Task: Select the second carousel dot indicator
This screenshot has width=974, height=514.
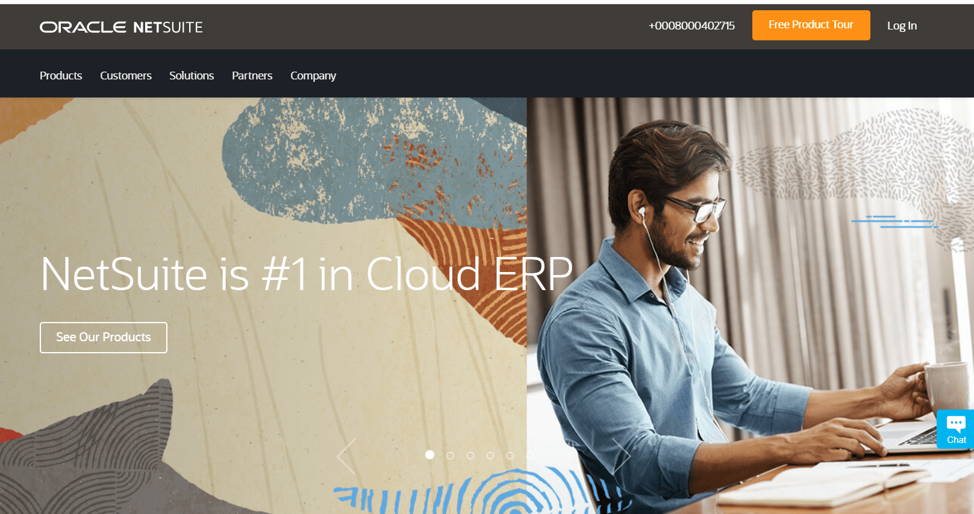Action: tap(450, 456)
